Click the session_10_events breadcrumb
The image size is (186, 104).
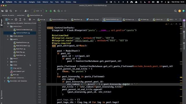tap(8, 15)
